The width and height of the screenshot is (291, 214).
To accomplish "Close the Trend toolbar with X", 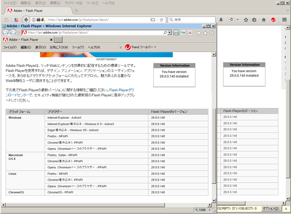I will tap(120, 47).
